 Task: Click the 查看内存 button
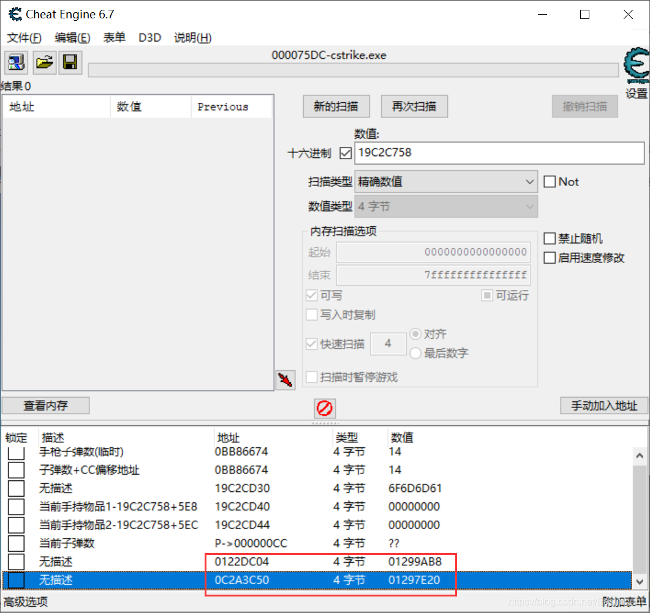(x=45, y=405)
